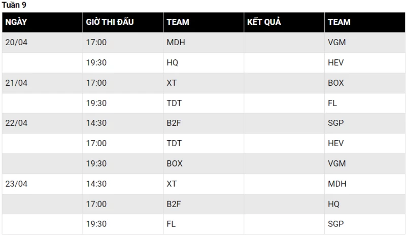This screenshot has height=235, width=406.
Task: Select the 20/04 date cell
Action: (x=16, y=43)
